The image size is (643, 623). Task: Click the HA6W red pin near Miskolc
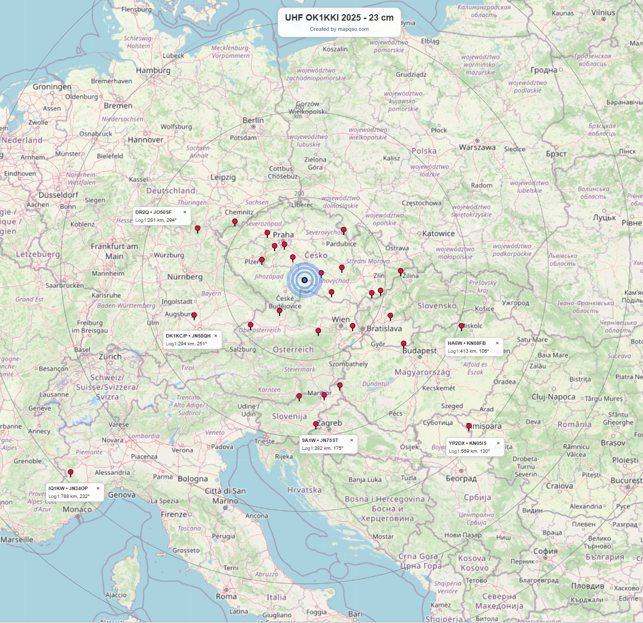coord(462,326)
